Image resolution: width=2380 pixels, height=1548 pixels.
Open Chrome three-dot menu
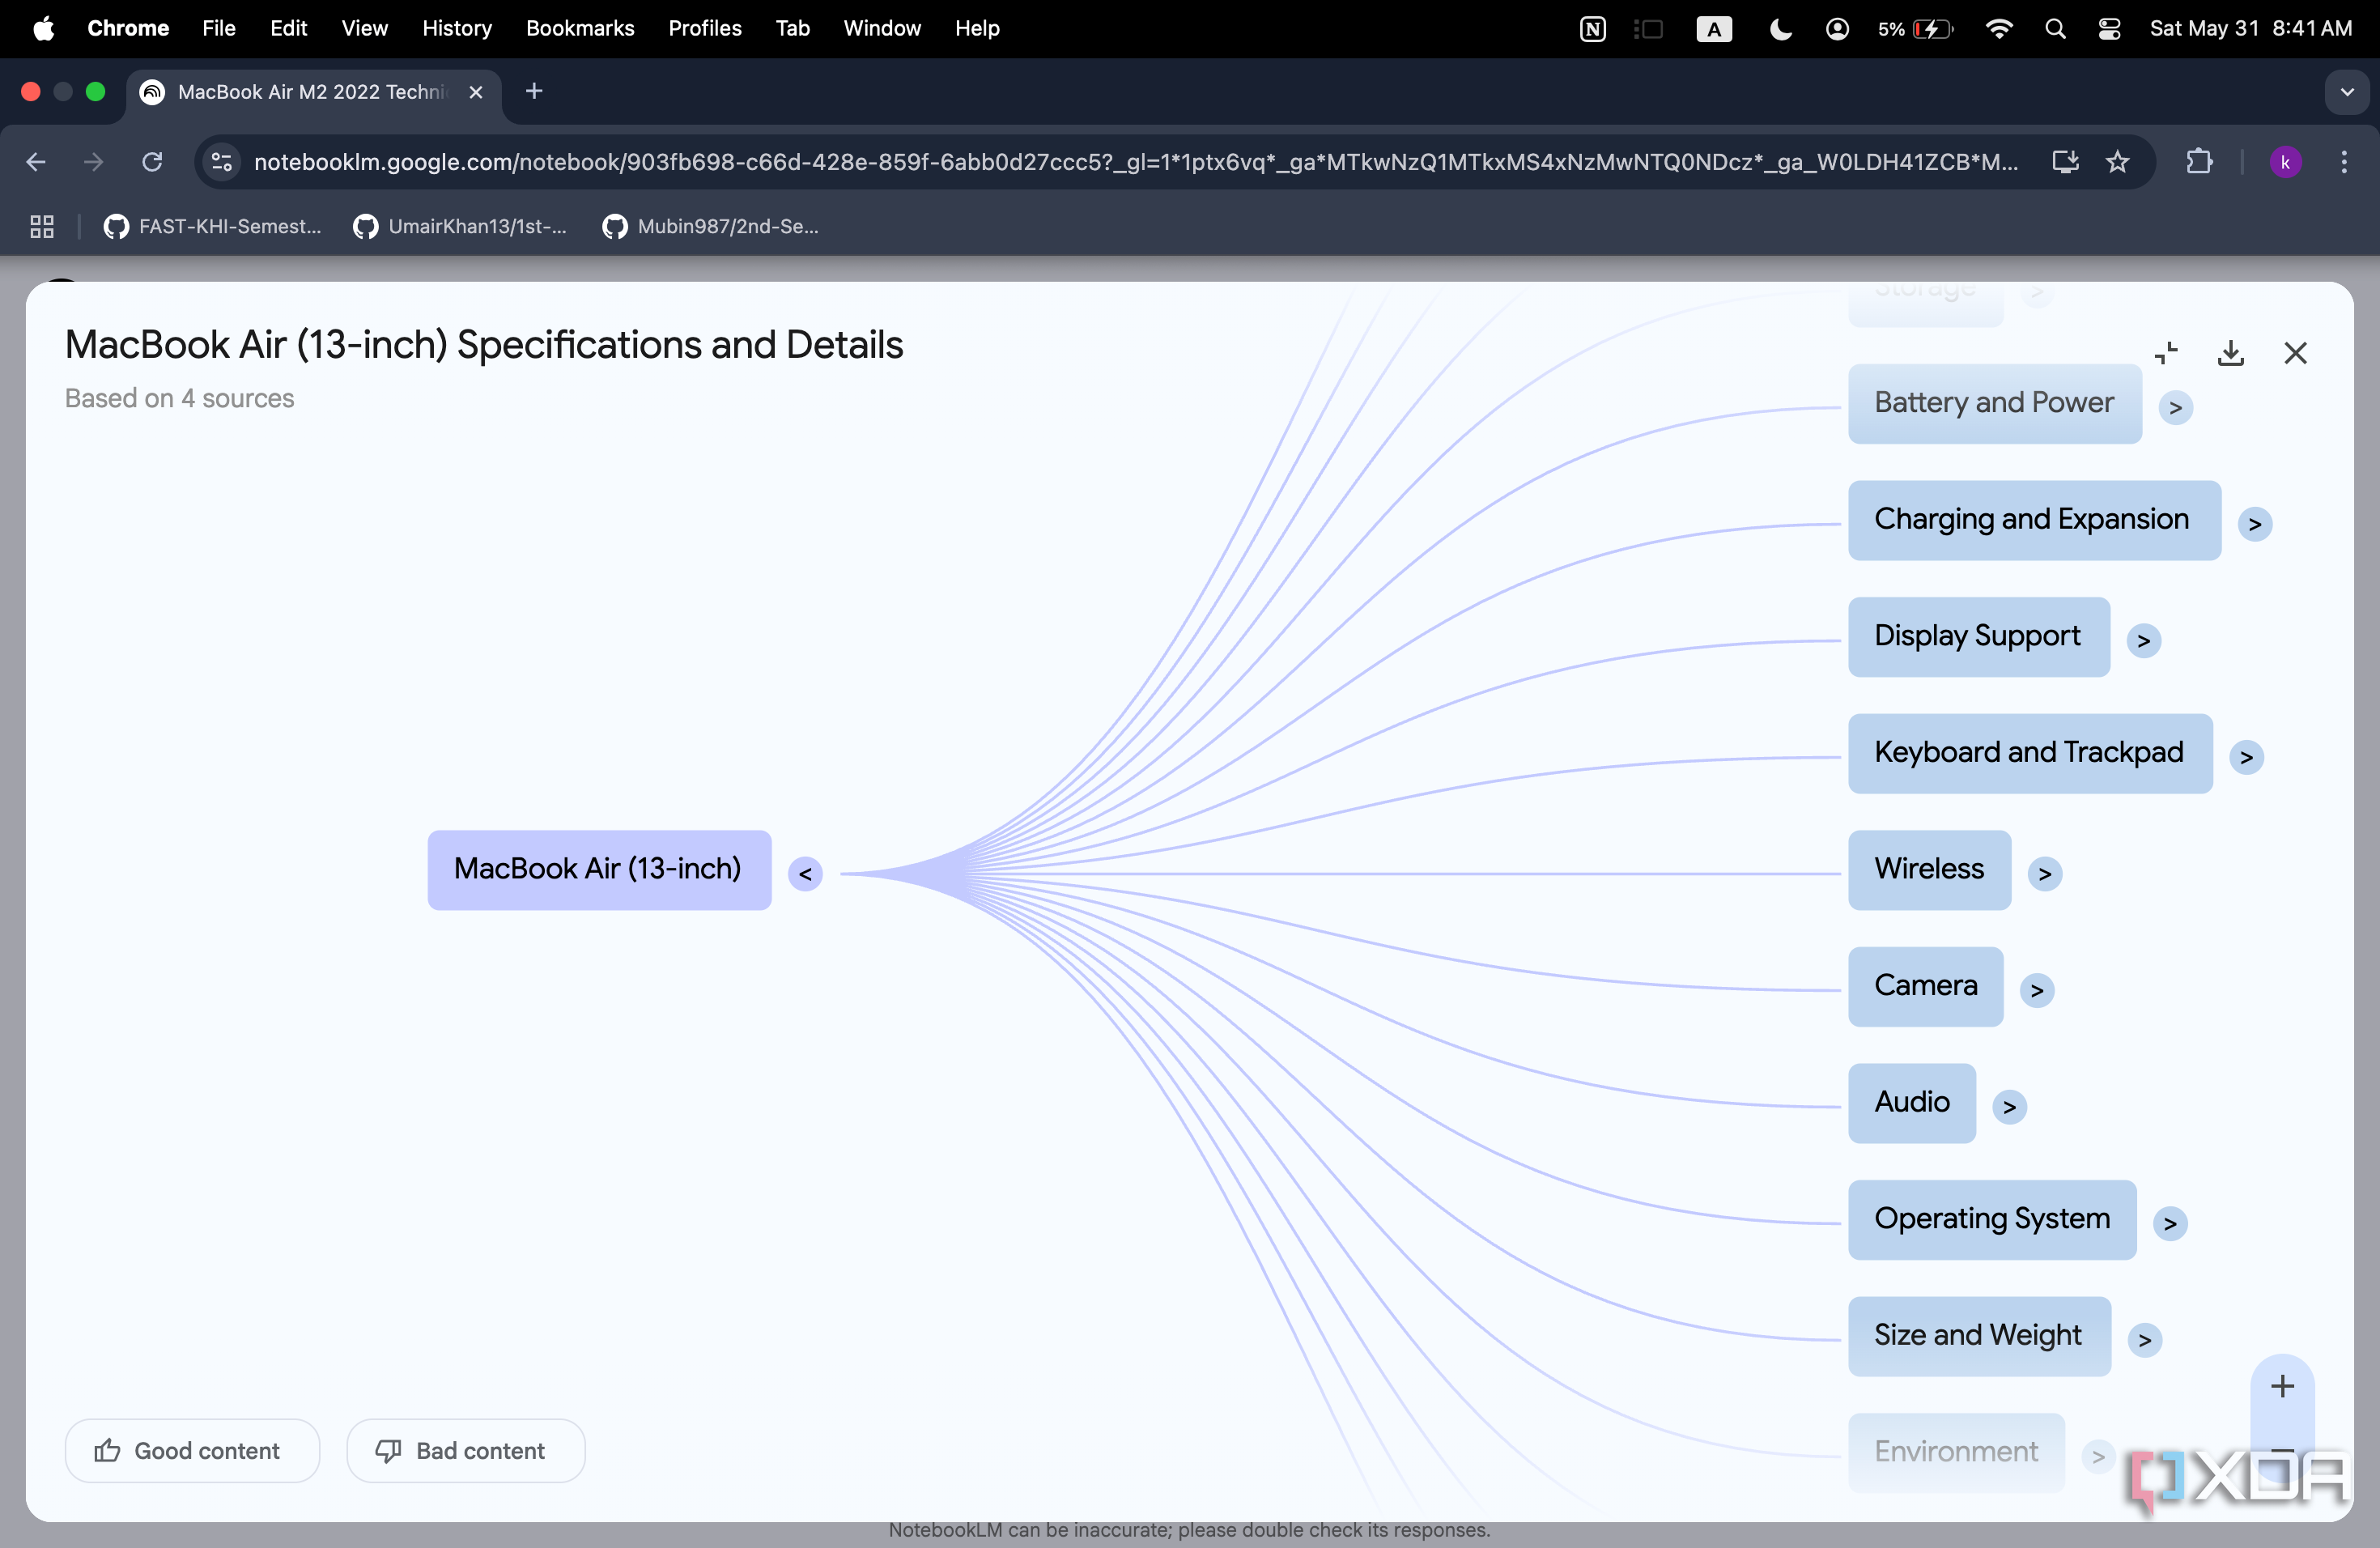2343,162
